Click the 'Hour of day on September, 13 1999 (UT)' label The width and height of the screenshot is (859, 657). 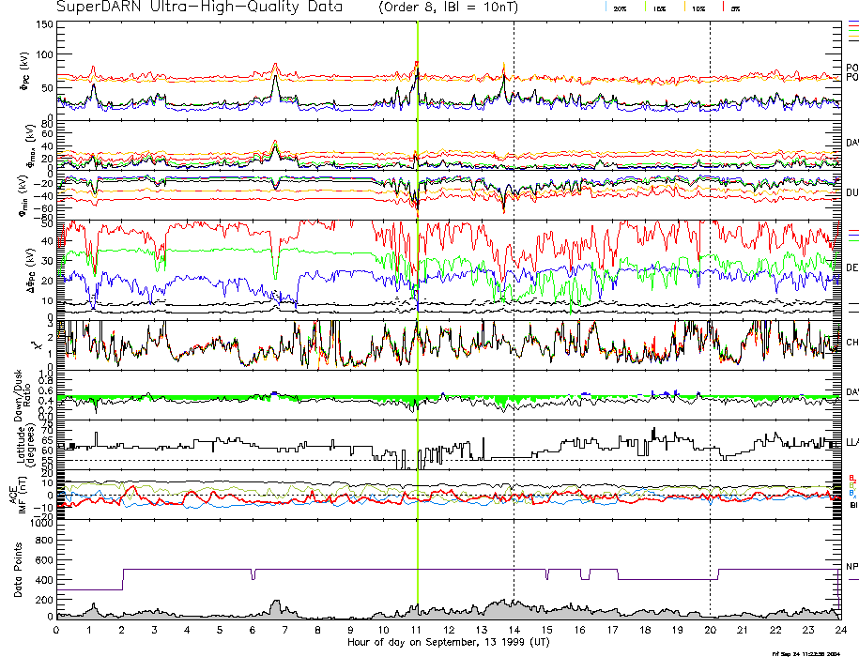click(x=448, y=642)
